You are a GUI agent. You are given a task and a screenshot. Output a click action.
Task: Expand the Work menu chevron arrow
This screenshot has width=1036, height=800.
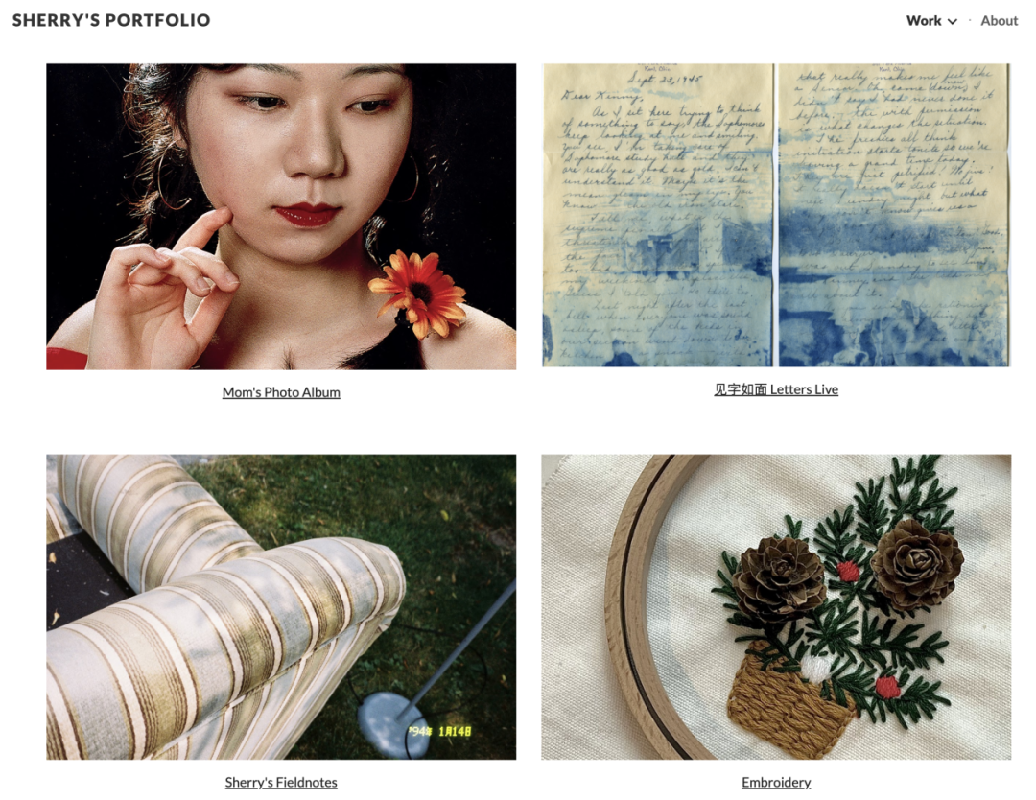953,21
